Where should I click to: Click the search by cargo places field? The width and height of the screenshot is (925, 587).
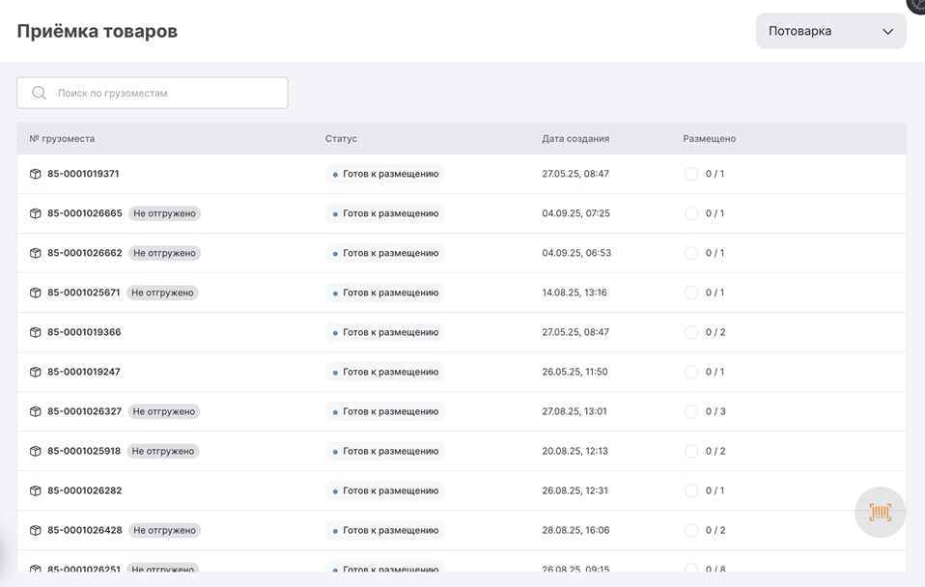pos(164,94)
